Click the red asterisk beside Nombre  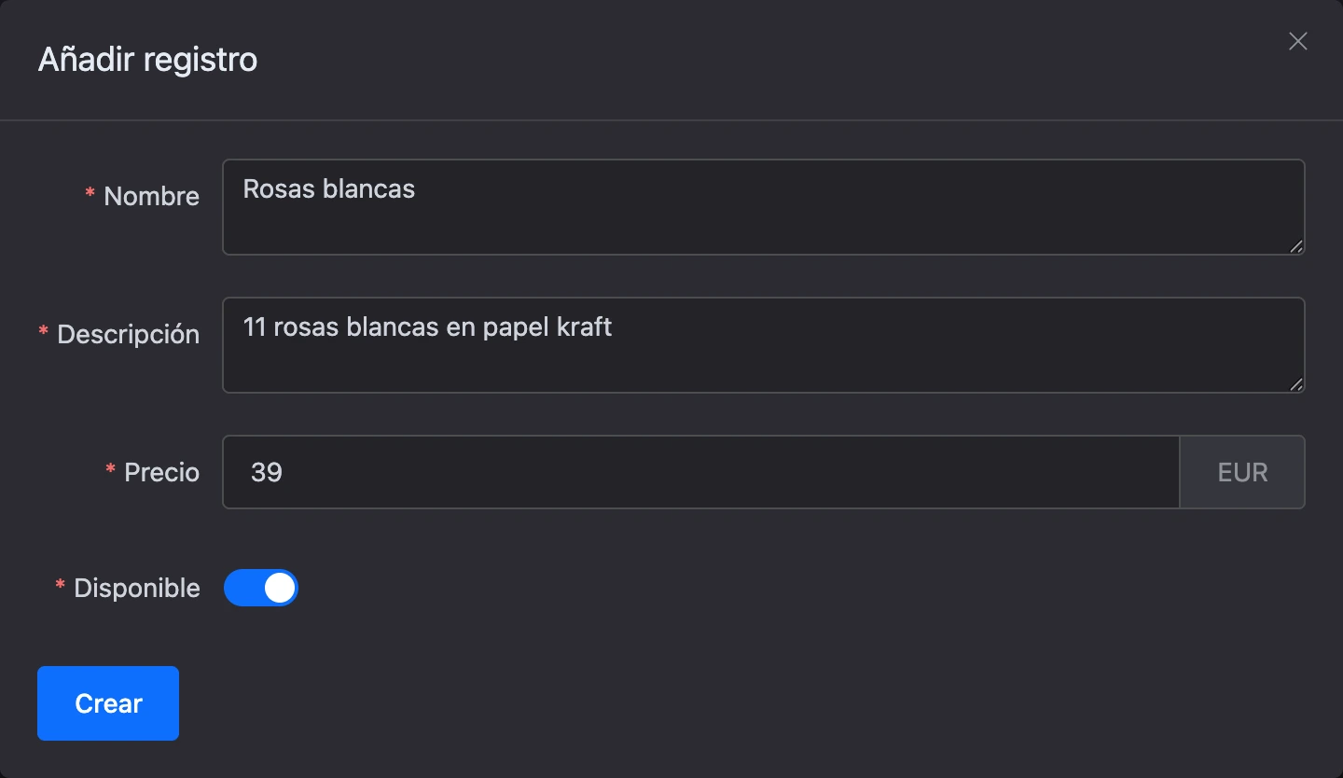point(90,194)
